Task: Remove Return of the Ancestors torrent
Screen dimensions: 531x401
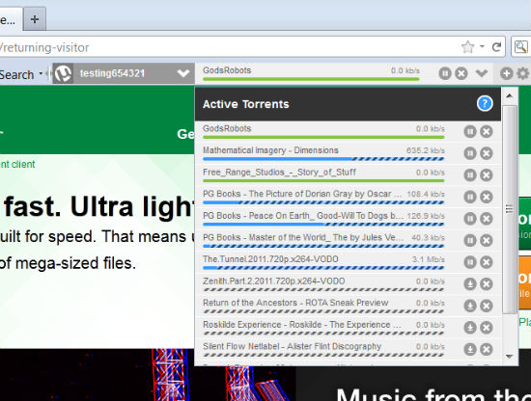Action: (487, 306)
